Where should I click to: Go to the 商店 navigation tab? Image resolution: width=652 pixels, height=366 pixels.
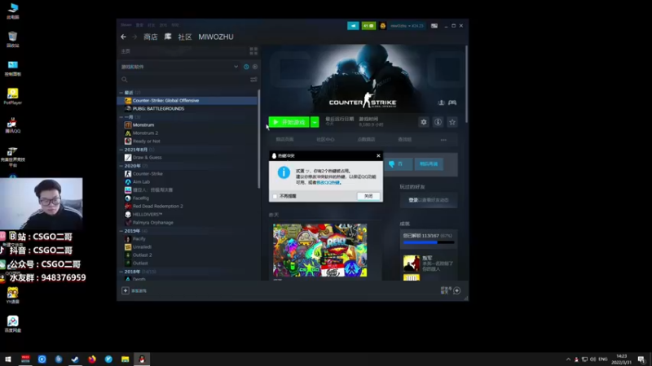tap(151, 37)
